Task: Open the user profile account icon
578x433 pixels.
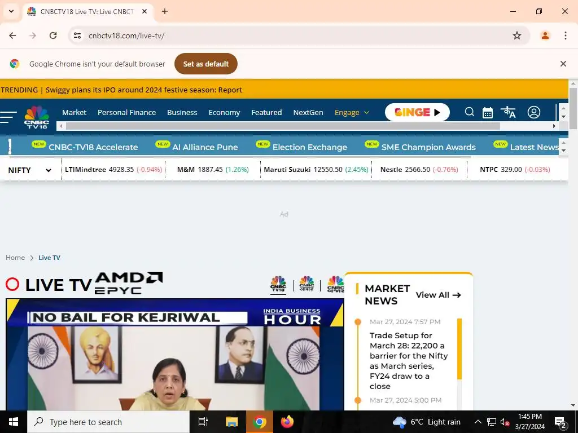Action: point(534,112)
